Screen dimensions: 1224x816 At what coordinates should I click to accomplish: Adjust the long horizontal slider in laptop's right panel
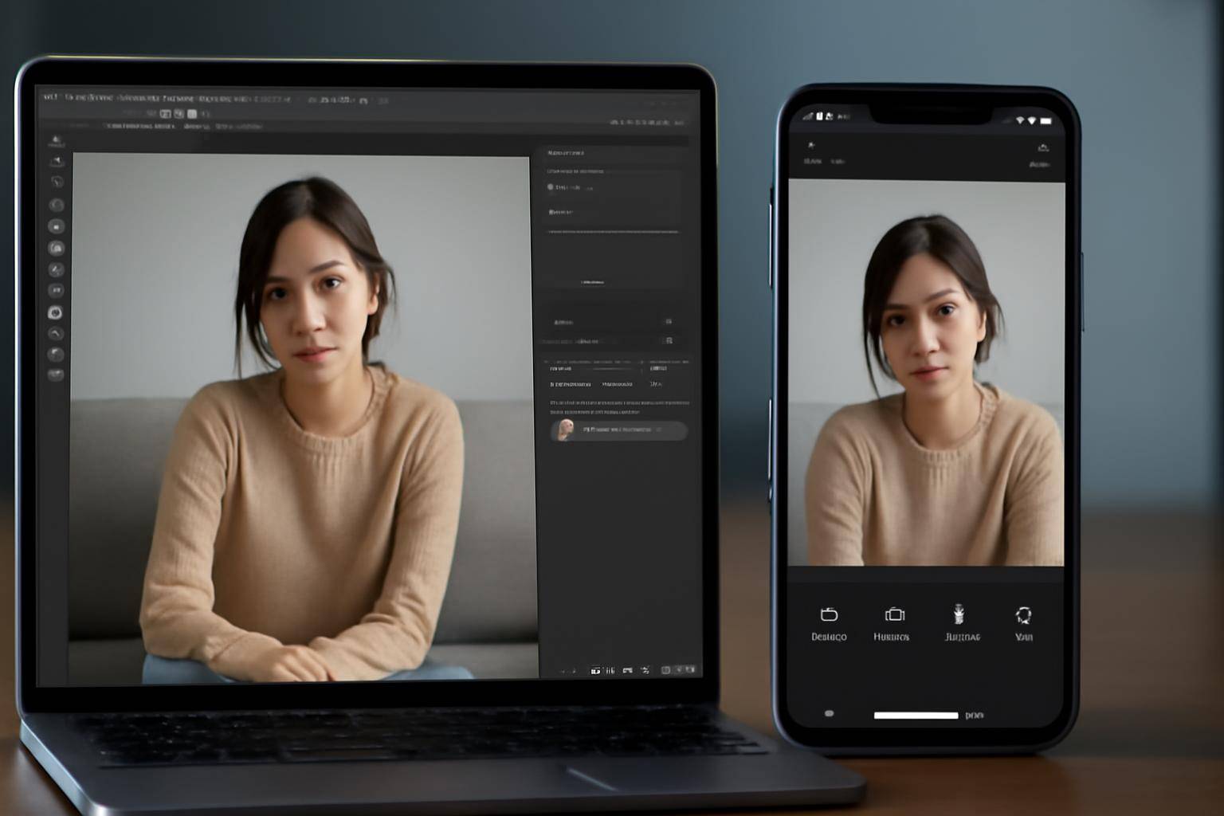[614, 232]
